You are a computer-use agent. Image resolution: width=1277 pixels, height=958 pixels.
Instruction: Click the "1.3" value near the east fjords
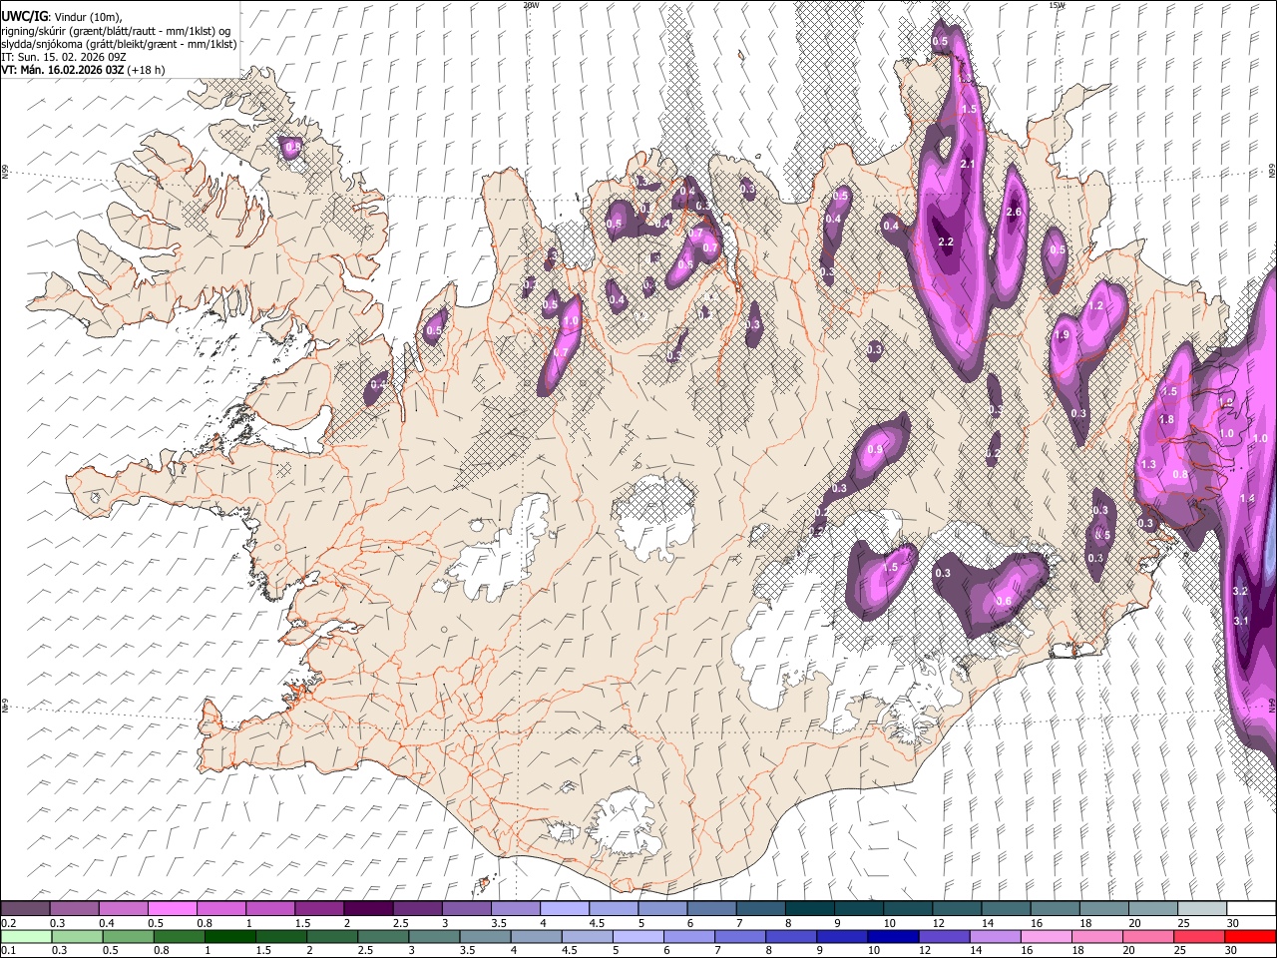point(1148,464)
